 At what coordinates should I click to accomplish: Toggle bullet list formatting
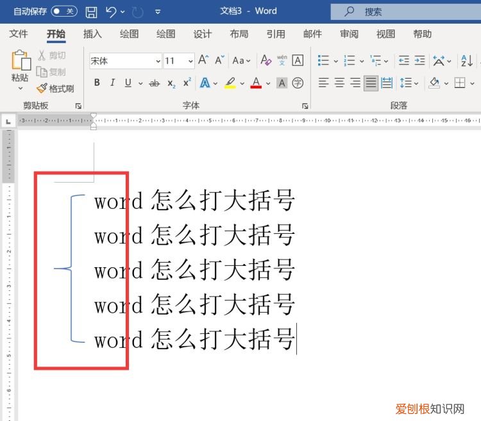[x=323, y=60]
